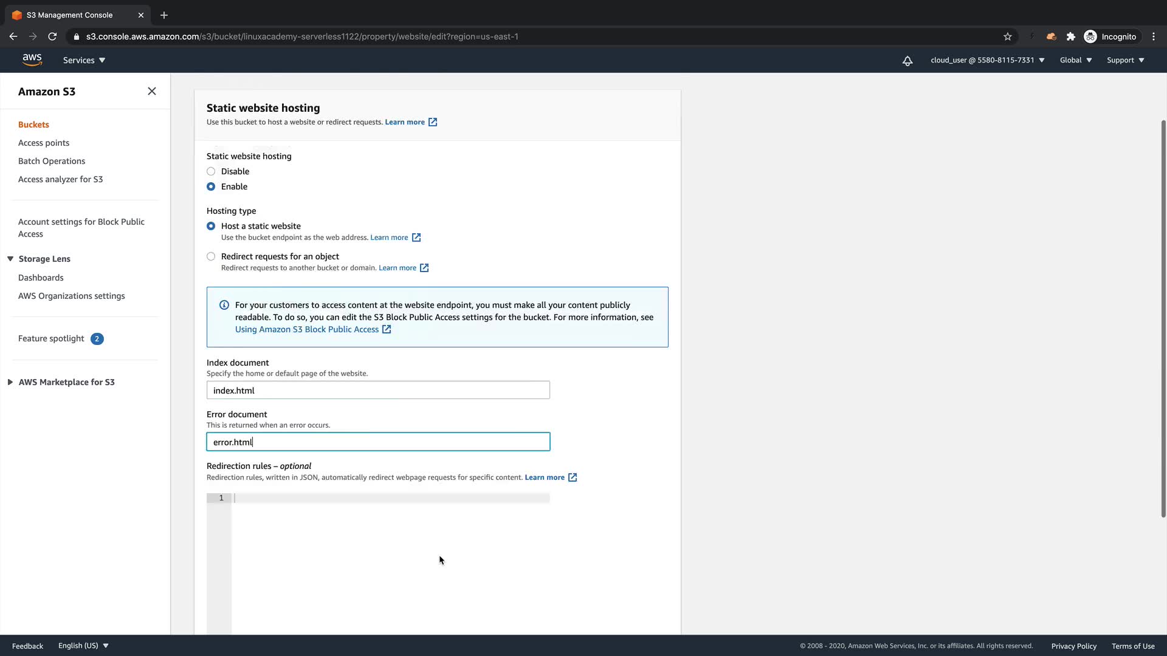The width and height of the screenshot is (1167, 656).
Task: Click the AWS logo home icon
Action: (x=32, y=60)
